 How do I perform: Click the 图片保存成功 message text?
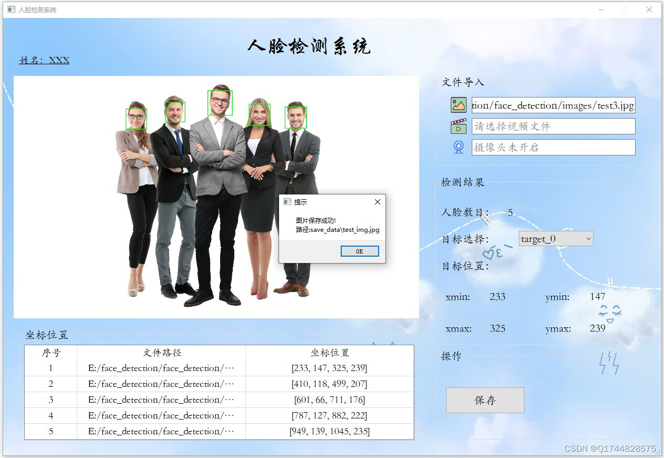(x=316, y=220)
